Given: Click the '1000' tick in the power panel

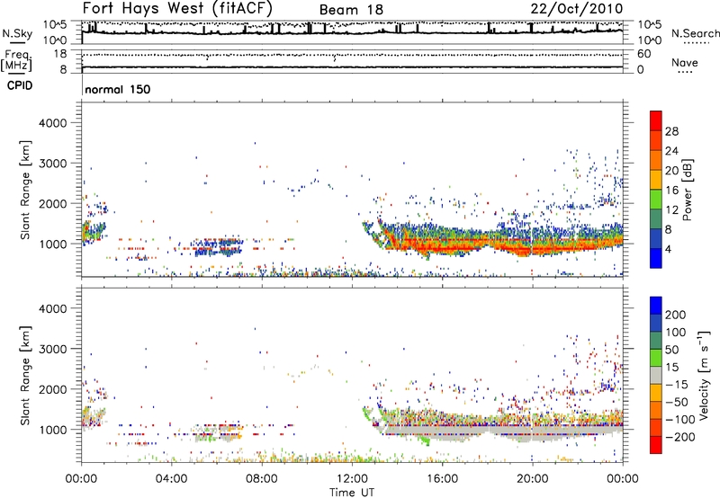Looking at the screenshot, I should pyautogui.click(x=52, y=244).
